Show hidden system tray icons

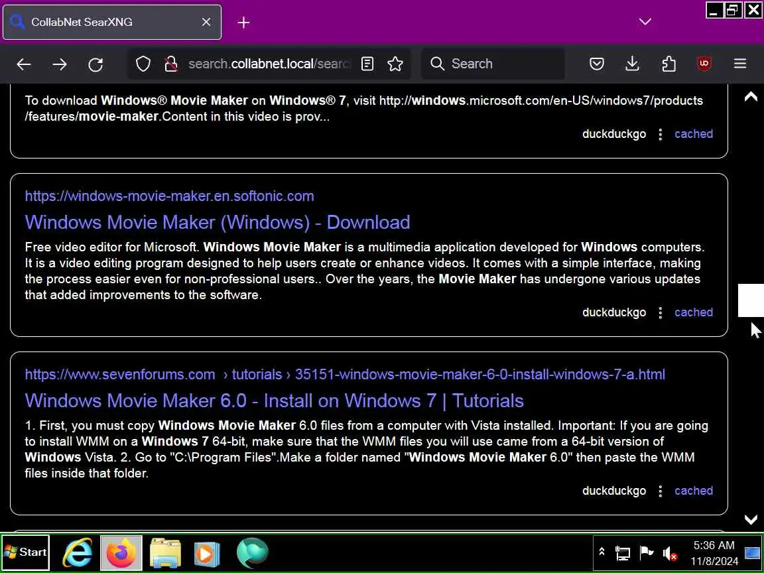[x=602, y=552]
